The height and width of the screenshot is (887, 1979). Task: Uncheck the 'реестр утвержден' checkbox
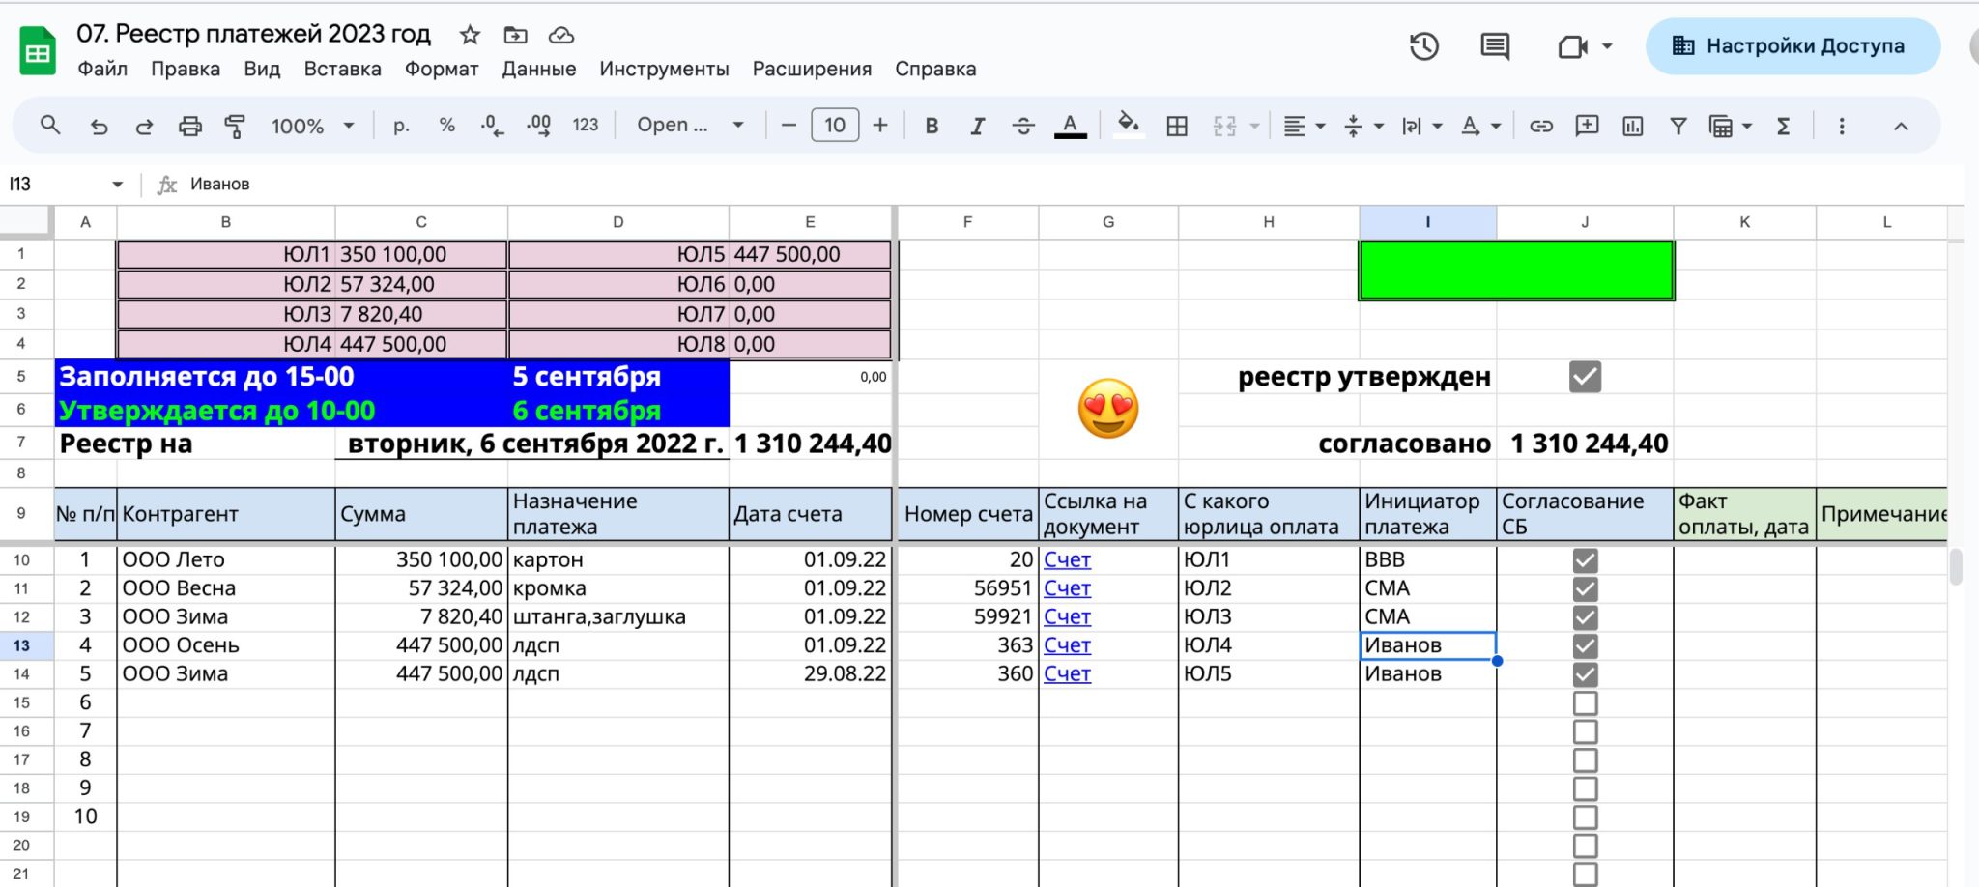tap(1585, 377)
